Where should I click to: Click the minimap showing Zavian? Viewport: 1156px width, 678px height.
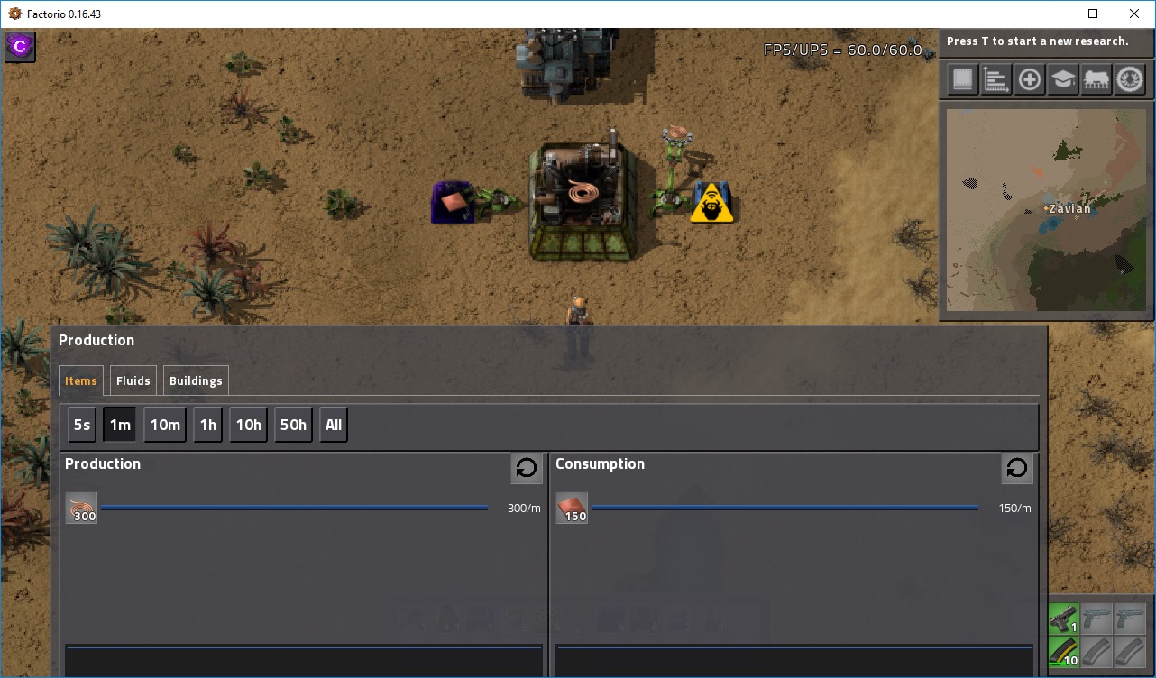pos(1046,211)
